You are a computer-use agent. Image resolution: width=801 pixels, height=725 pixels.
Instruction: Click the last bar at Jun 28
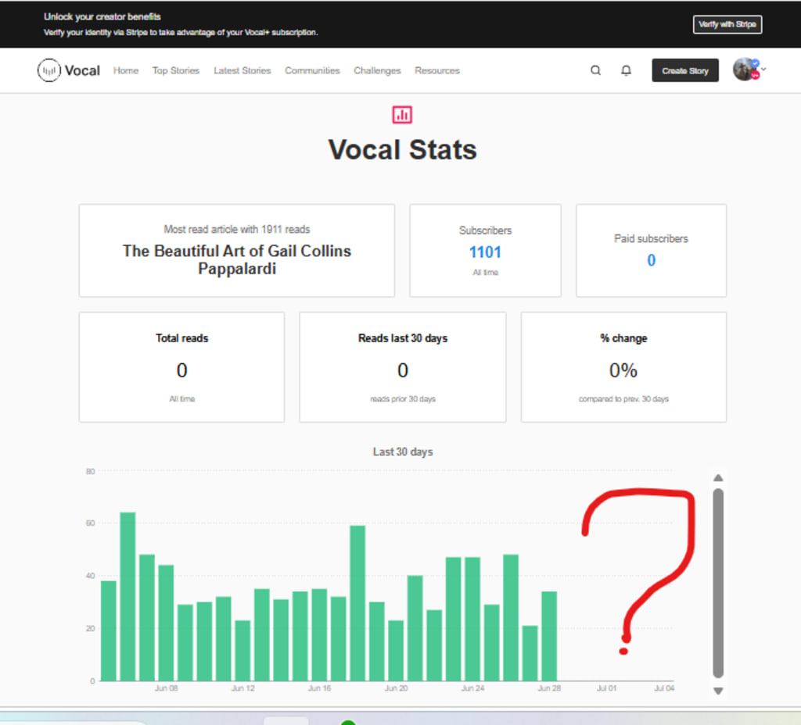point(549,636)
